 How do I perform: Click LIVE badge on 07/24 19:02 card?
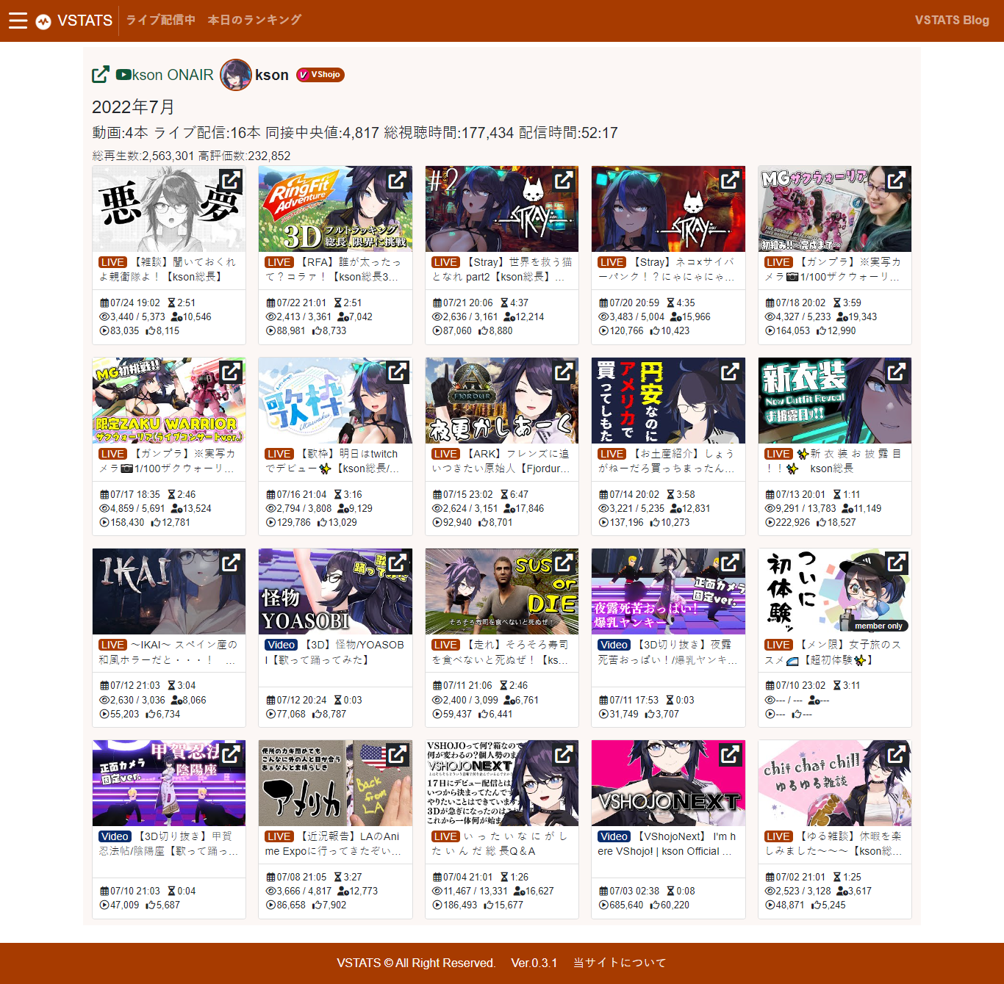[112, 262]
